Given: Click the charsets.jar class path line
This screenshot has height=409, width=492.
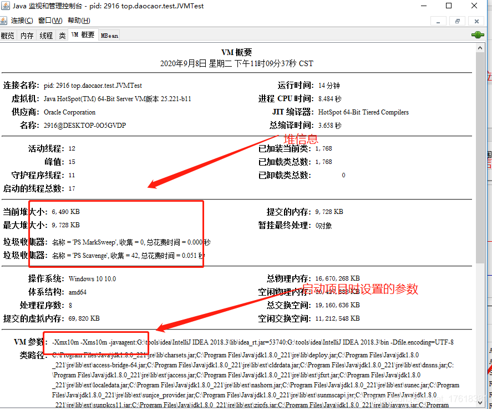Looking at the screenshot, I should pyautogui.click(x=235, y=355).
